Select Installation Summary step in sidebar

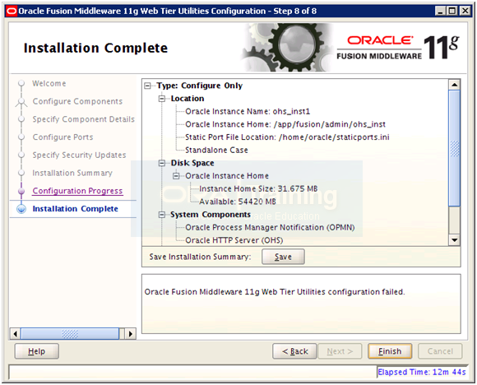tap(72, 174)
